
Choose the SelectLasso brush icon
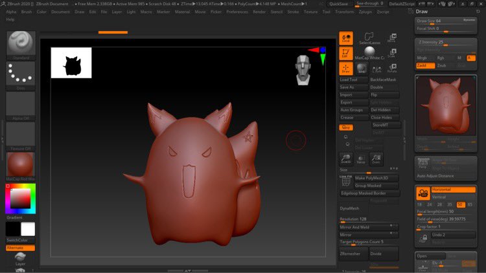369,38
